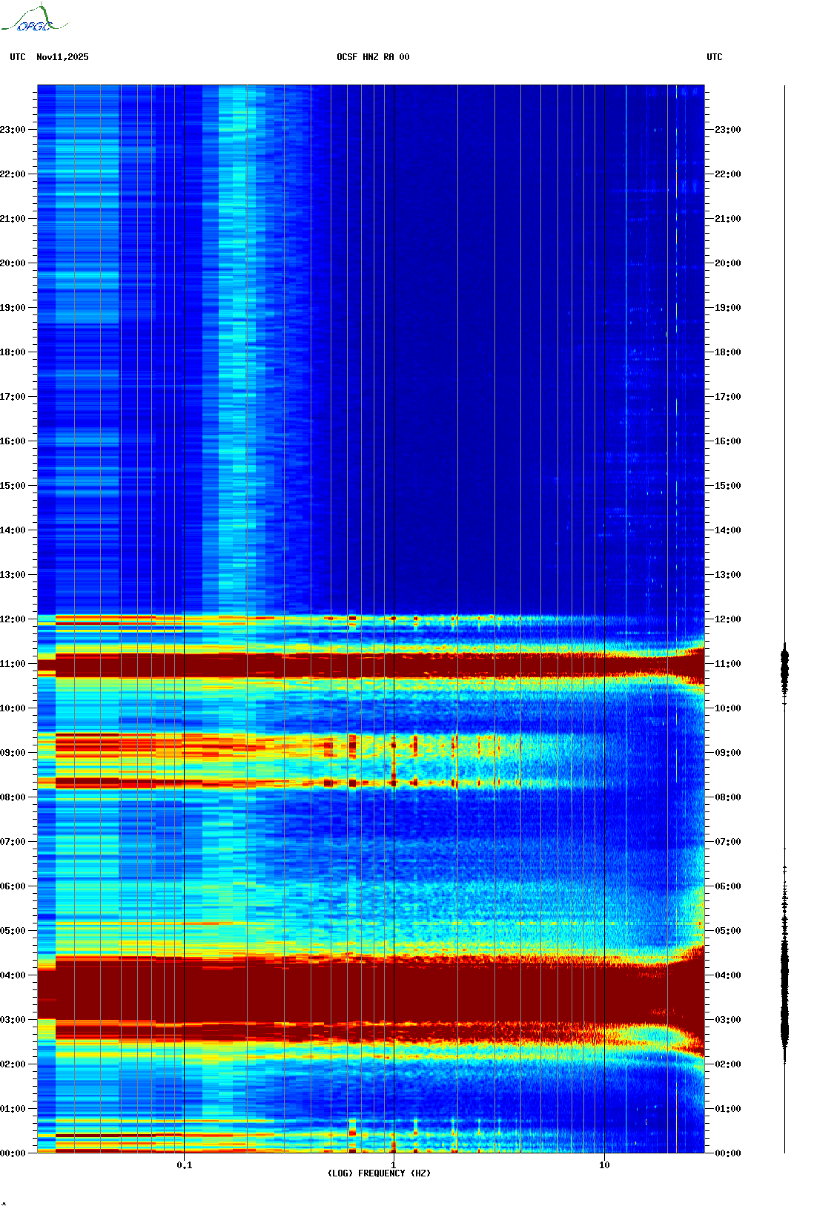Select 12:00 on the right time axis

[728, 619]
